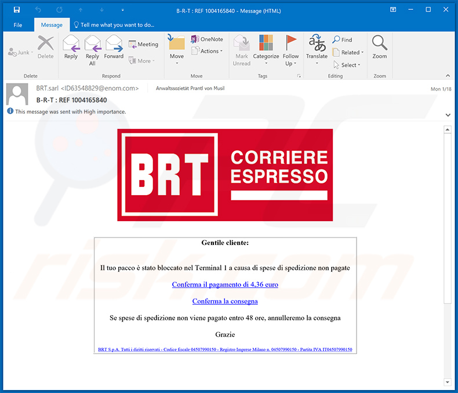458x393 pixels.
Task: Open the Customize Quick Access Toolbar dropdown
Action: pos(123,10)
